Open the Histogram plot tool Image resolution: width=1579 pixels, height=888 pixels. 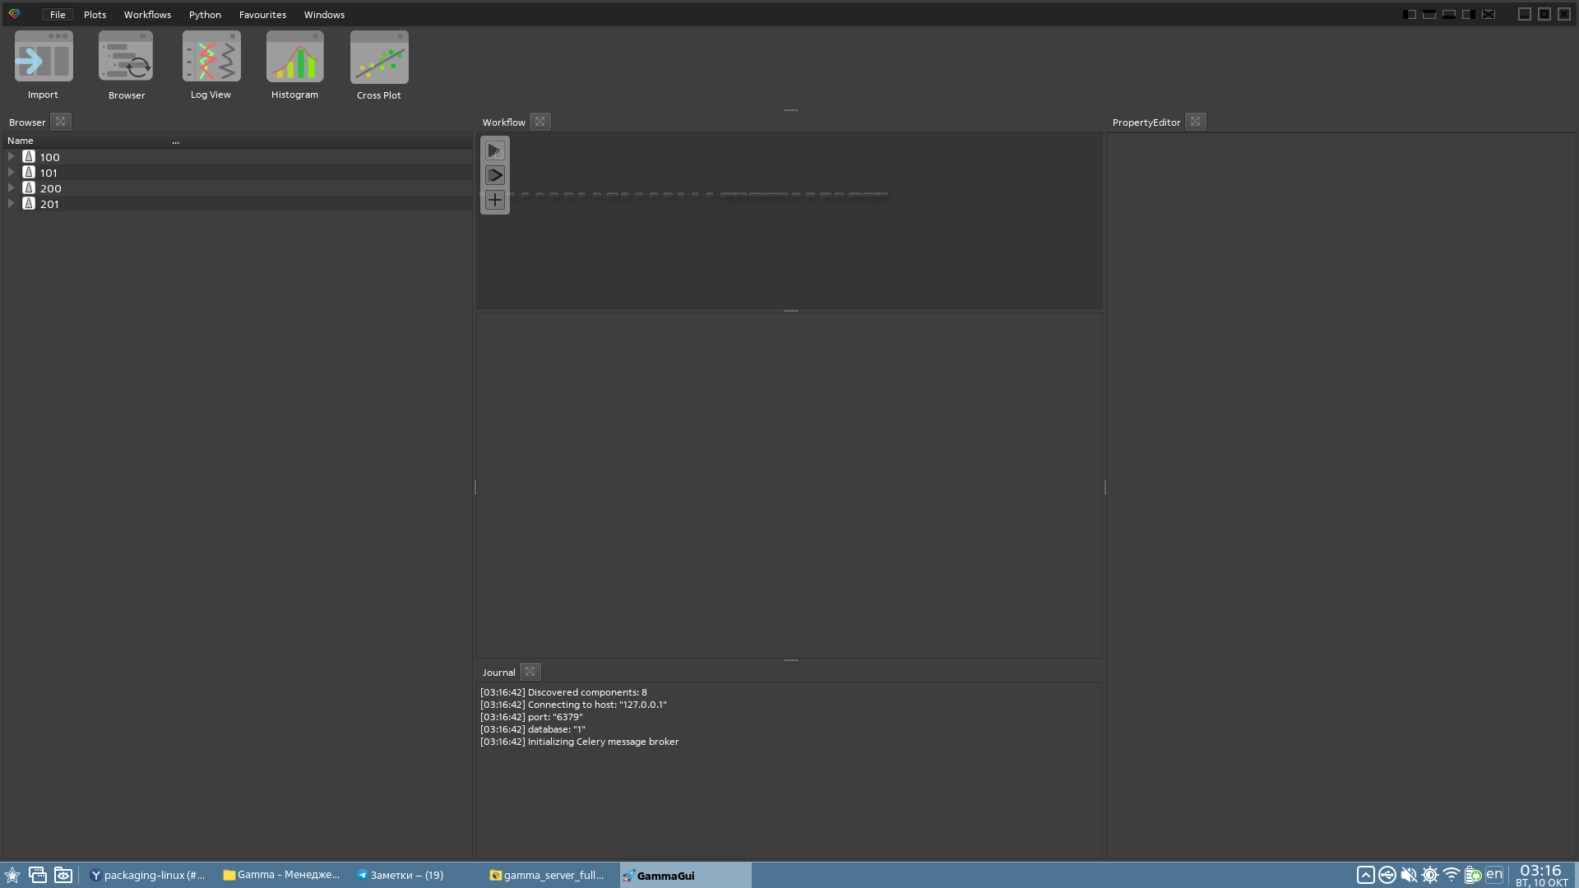294,58
